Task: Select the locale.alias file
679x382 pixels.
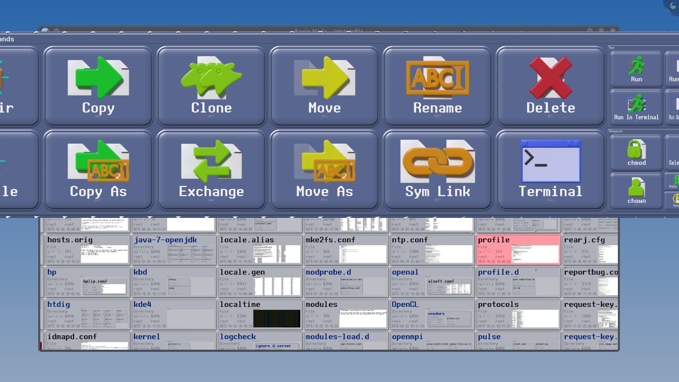Action: click(x=259, y=250)
